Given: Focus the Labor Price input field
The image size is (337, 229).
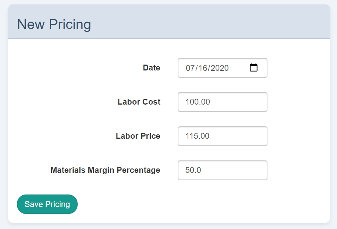Looking at the screenshot, I should point(222,136).
